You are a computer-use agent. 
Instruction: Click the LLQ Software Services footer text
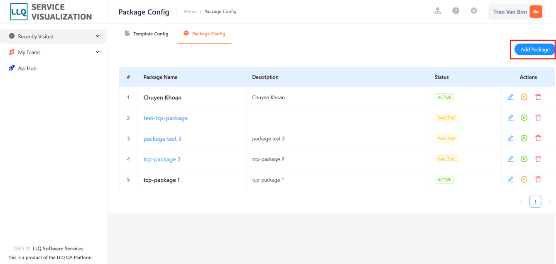tap(58, 249)
